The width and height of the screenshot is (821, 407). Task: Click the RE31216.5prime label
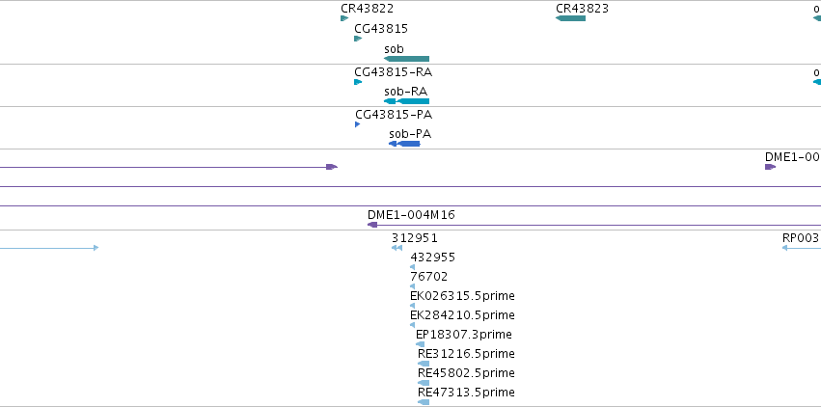467,354
